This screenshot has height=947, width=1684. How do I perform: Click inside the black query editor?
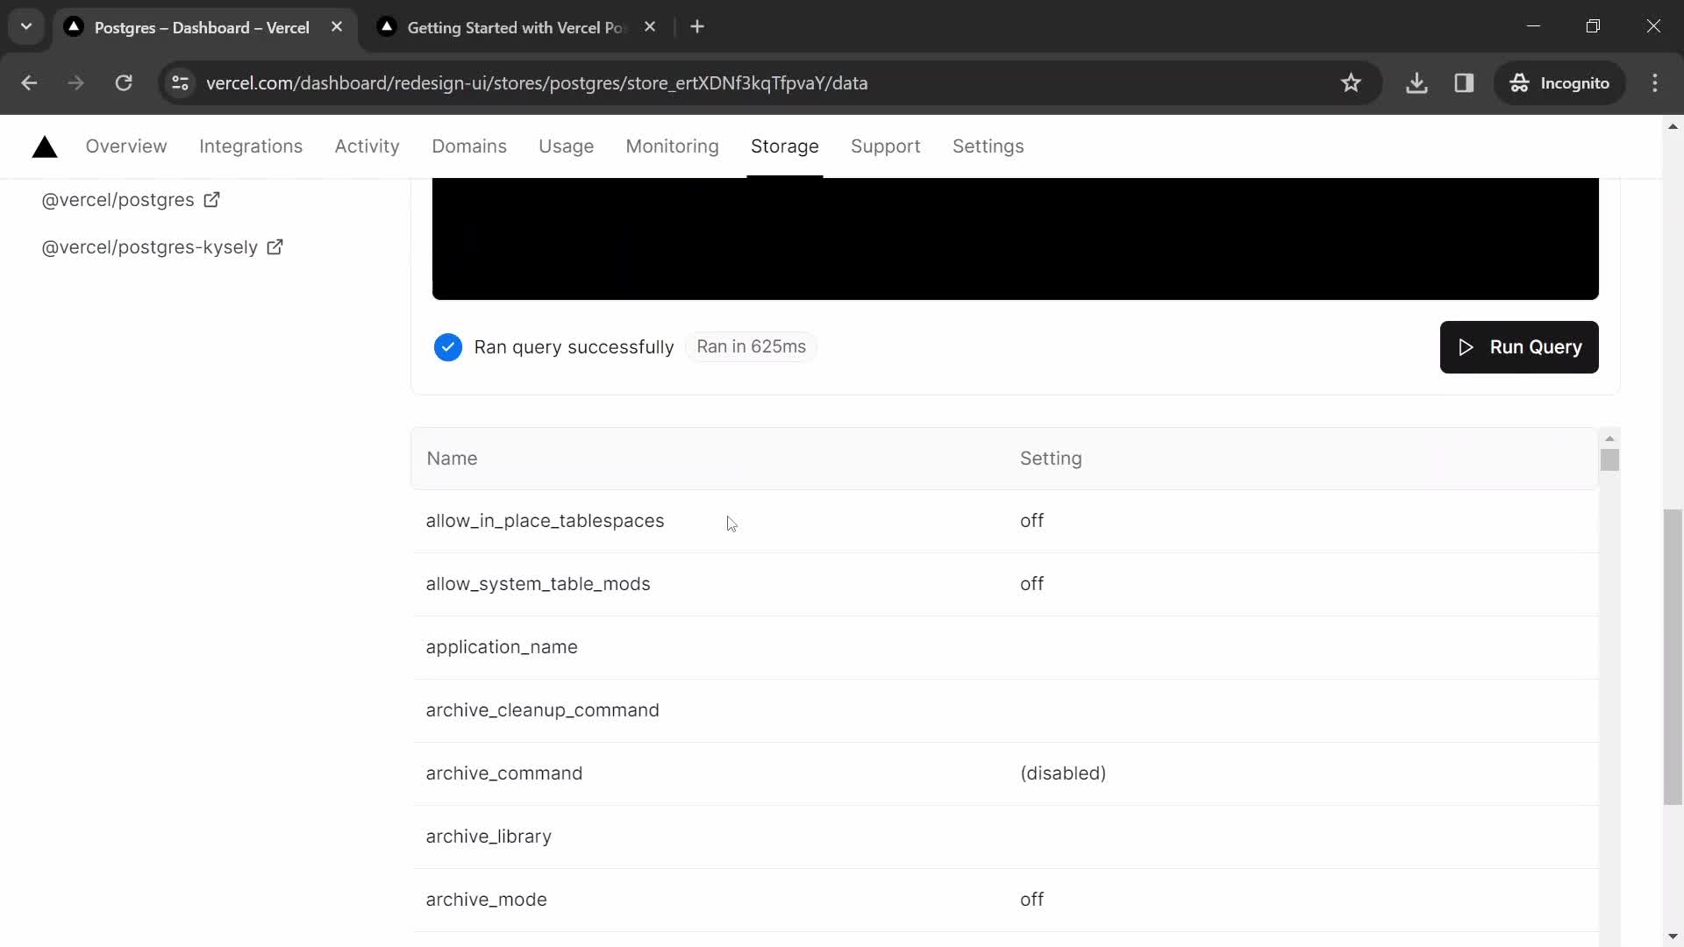click(1015, 239)
